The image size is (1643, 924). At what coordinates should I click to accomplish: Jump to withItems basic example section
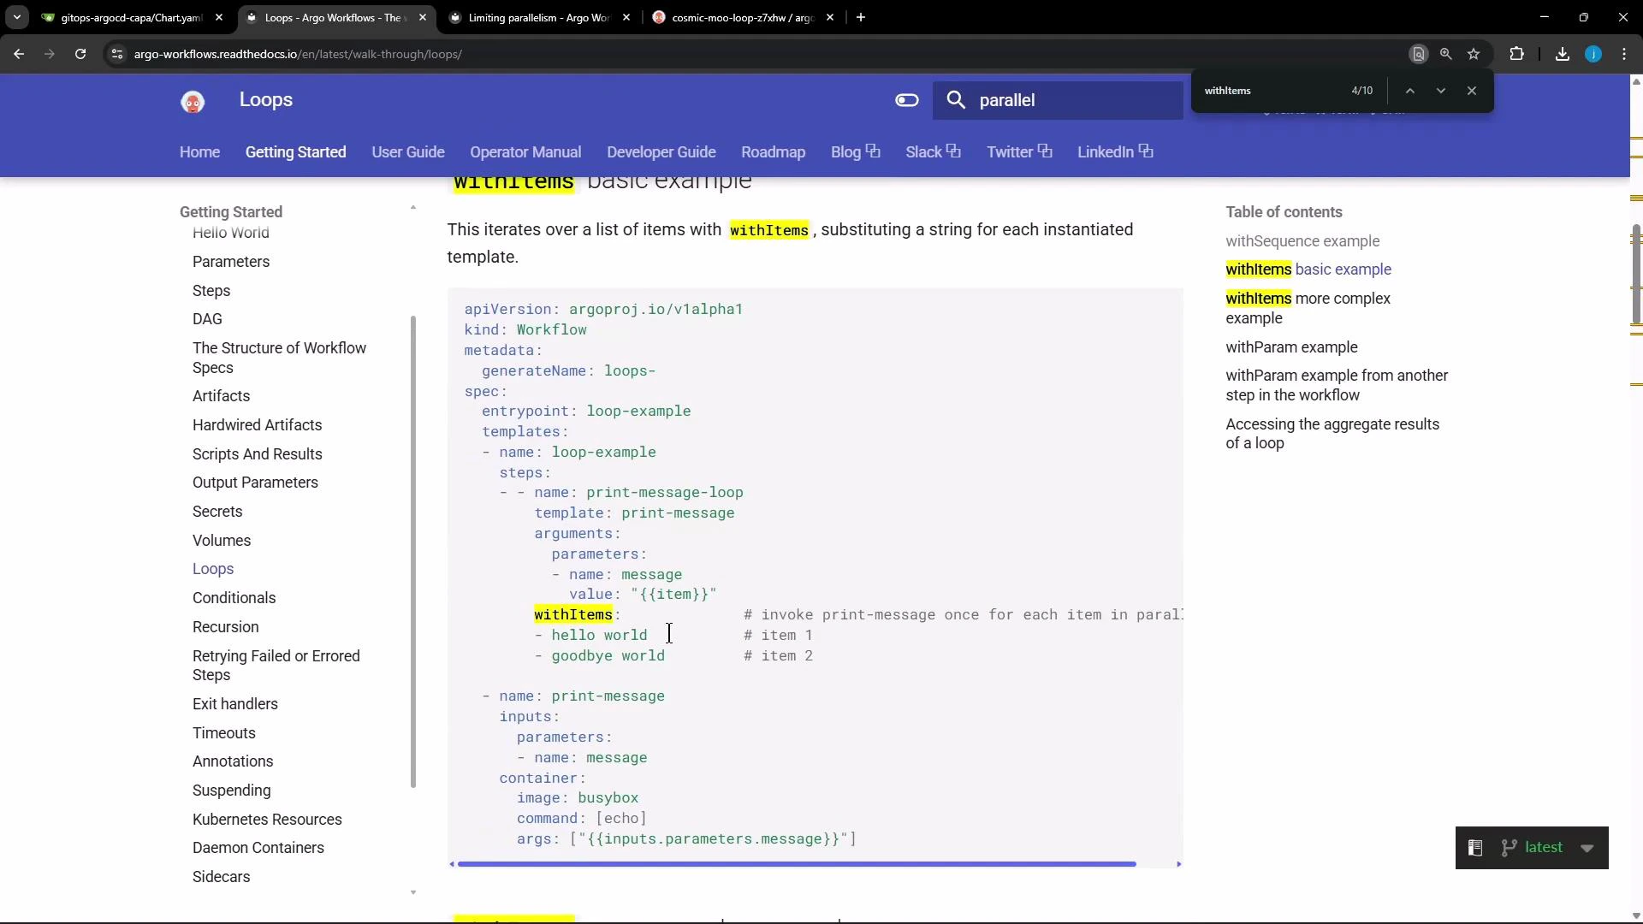[1308, 269]
